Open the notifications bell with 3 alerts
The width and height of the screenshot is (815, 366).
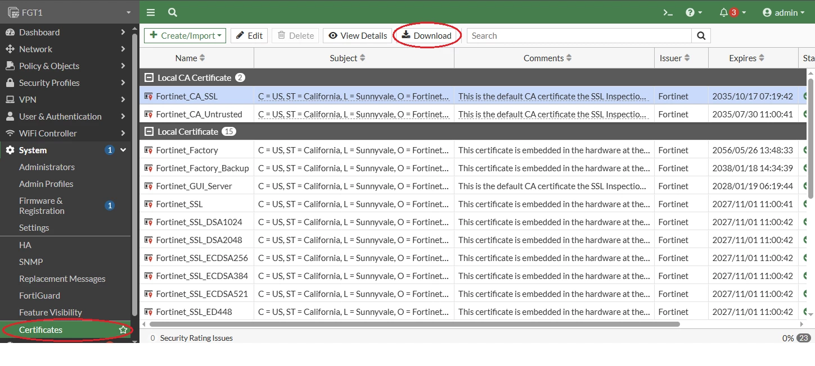click(732, 12)
